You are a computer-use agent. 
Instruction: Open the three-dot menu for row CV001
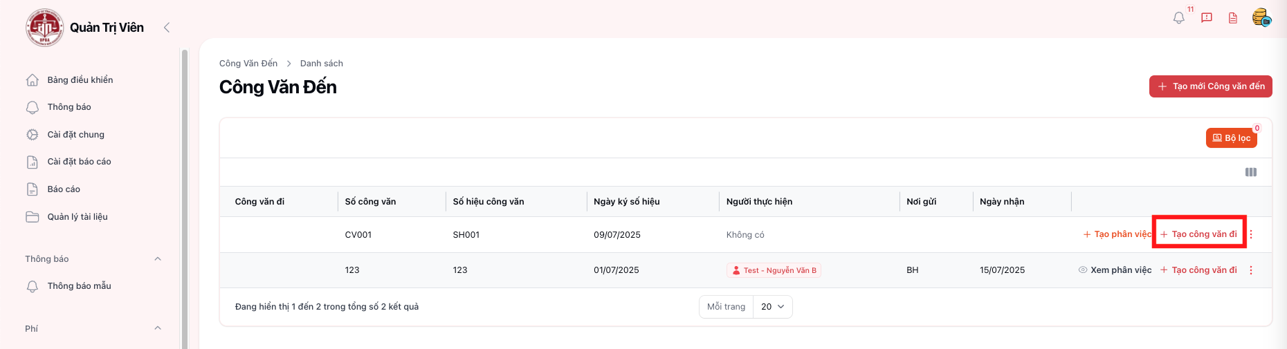click(x=1251, y=235)
